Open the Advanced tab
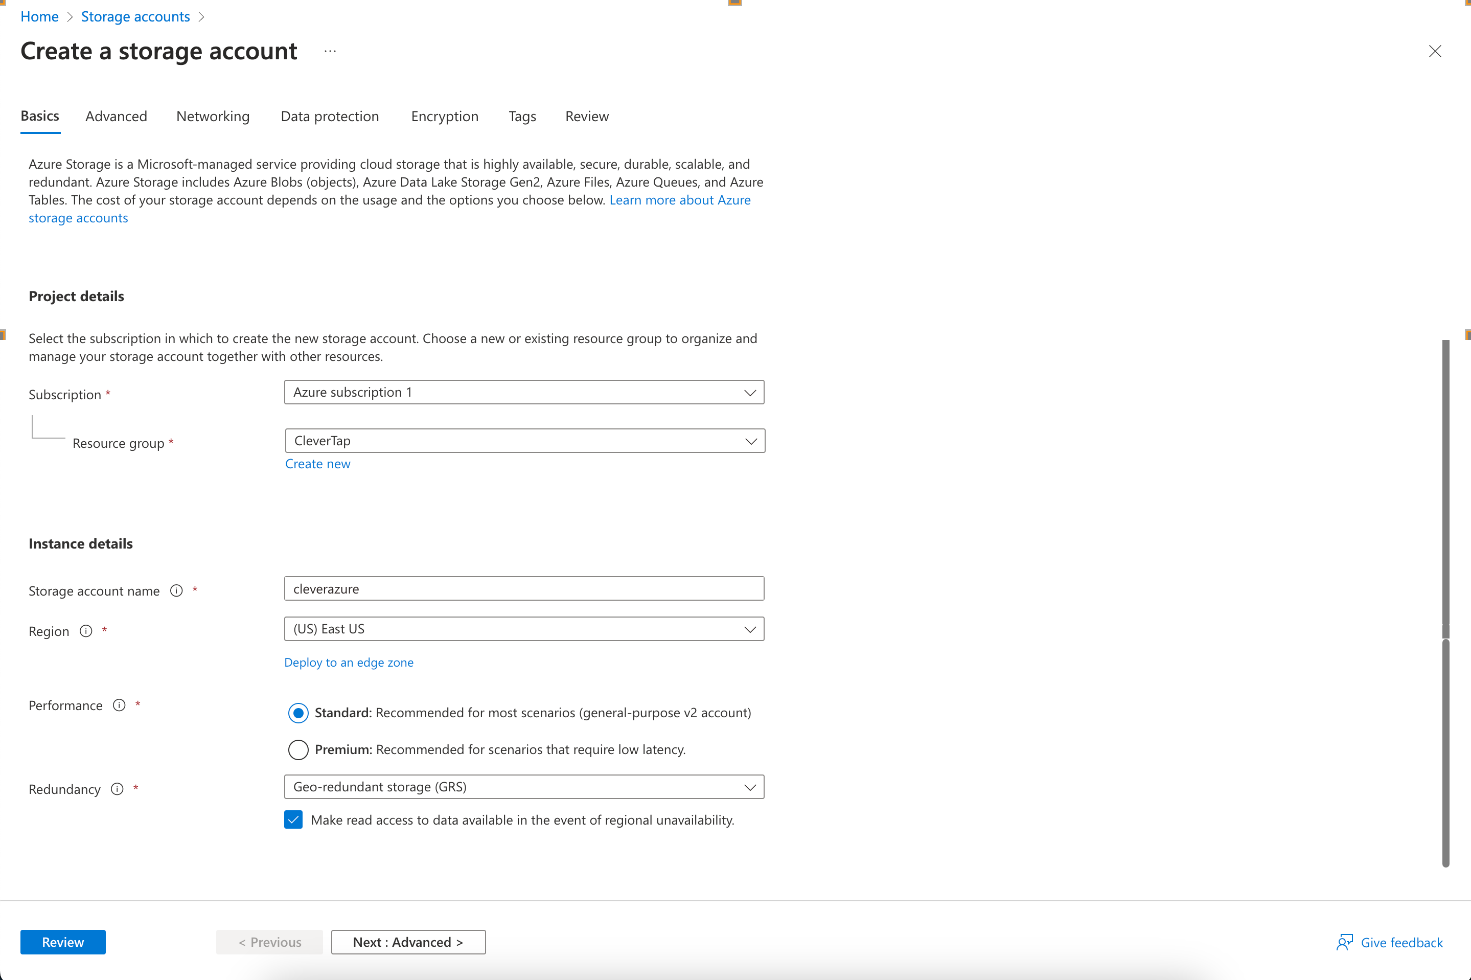The image size is (1471, 980). point(116,115)
